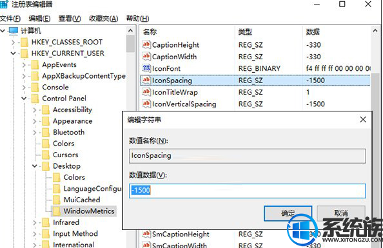Expand the Accessibility key node
The height and width of the screenshot is (248, 383).
tap(35, 110)
